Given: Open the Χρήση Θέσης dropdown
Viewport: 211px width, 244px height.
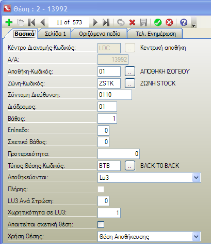Looking at the screenshot, I should pos(196,237).
